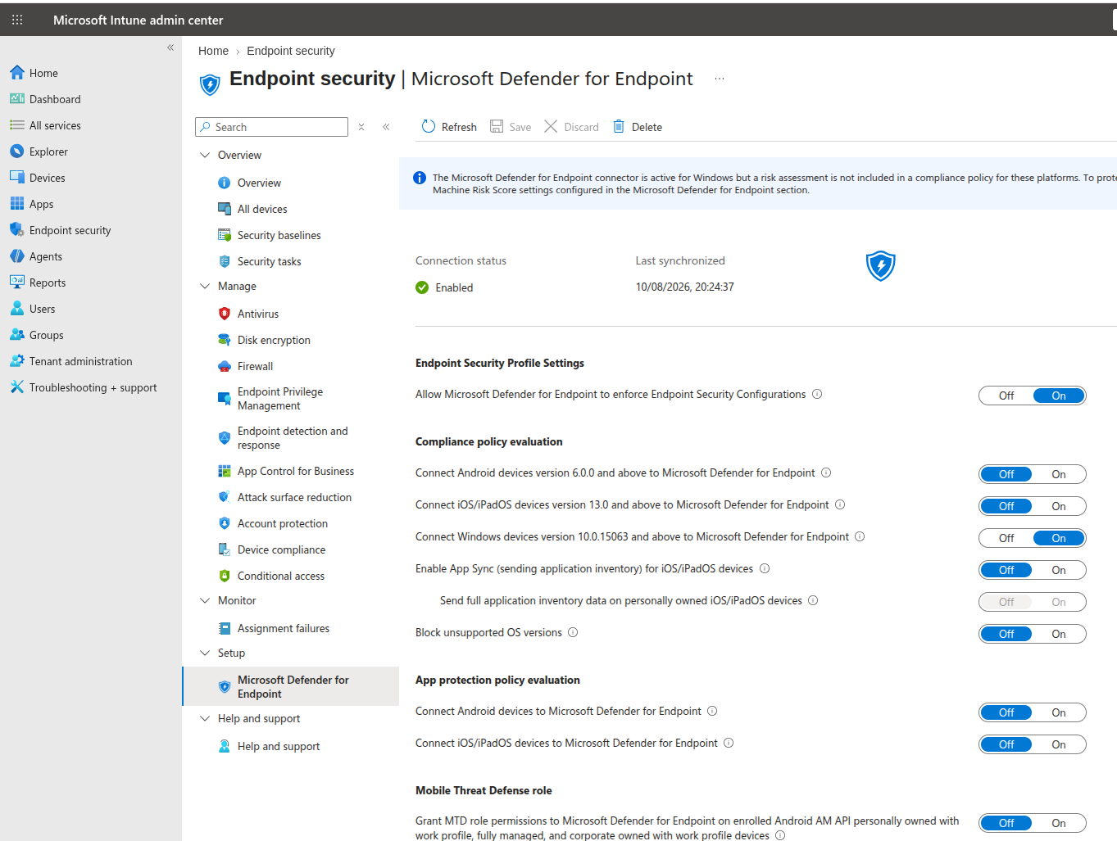Screen dimensions: 1117x841
Task: Click the Explorer icon in left navigation
Action: (17, 151)
